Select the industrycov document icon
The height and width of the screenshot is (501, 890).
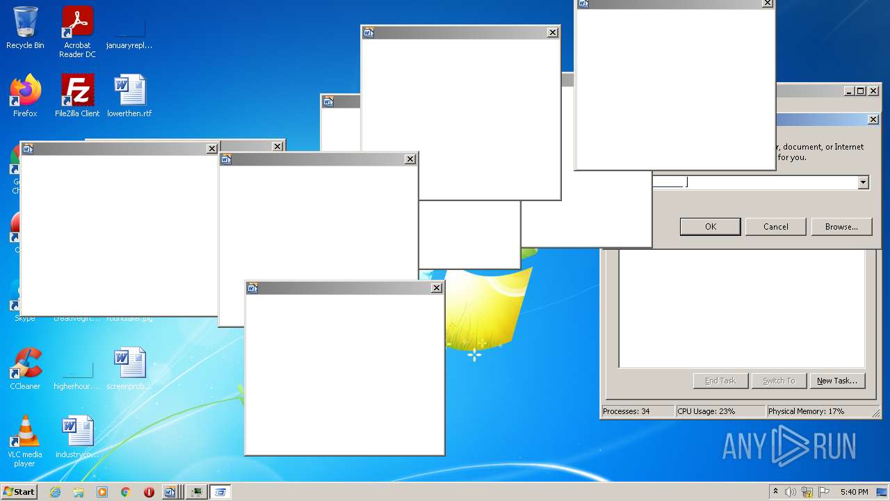(77, 437)
